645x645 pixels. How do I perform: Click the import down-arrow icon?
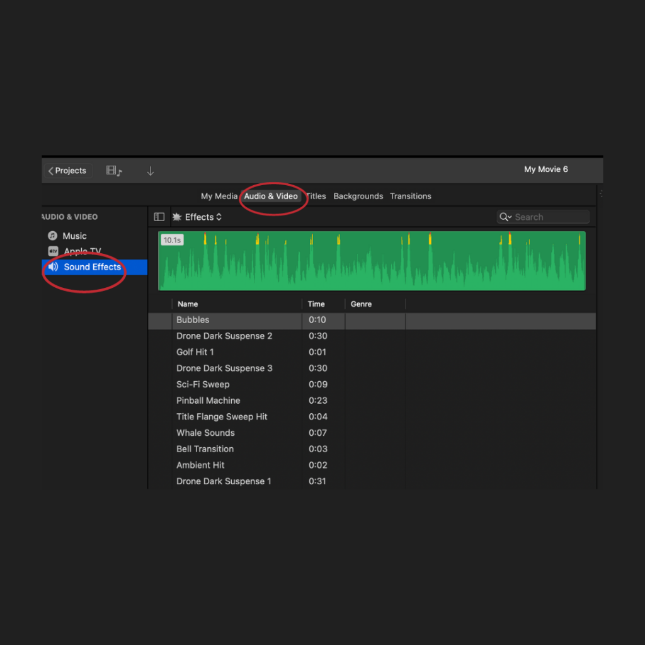pos(151,171)
